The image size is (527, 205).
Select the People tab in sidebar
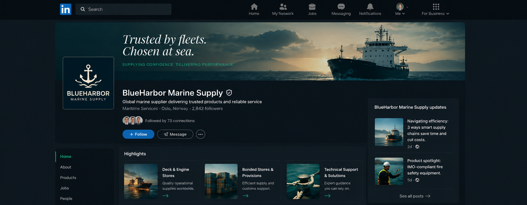66,198
